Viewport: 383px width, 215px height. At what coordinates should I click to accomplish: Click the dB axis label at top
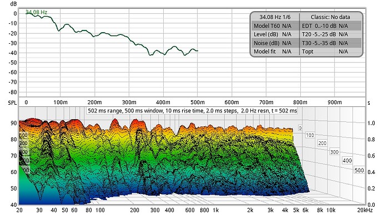pos(14,4)
